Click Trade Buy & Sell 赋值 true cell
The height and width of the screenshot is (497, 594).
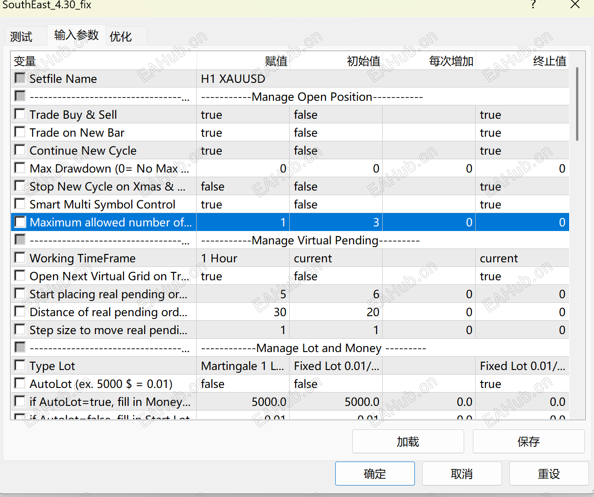point(243,115)
